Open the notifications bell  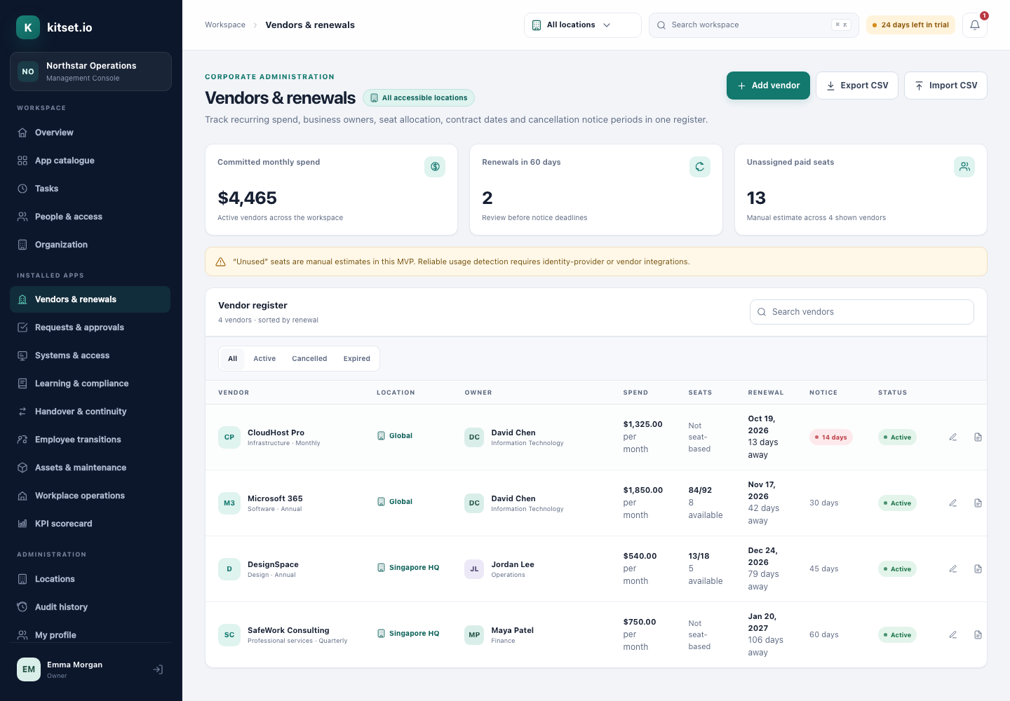974,25
